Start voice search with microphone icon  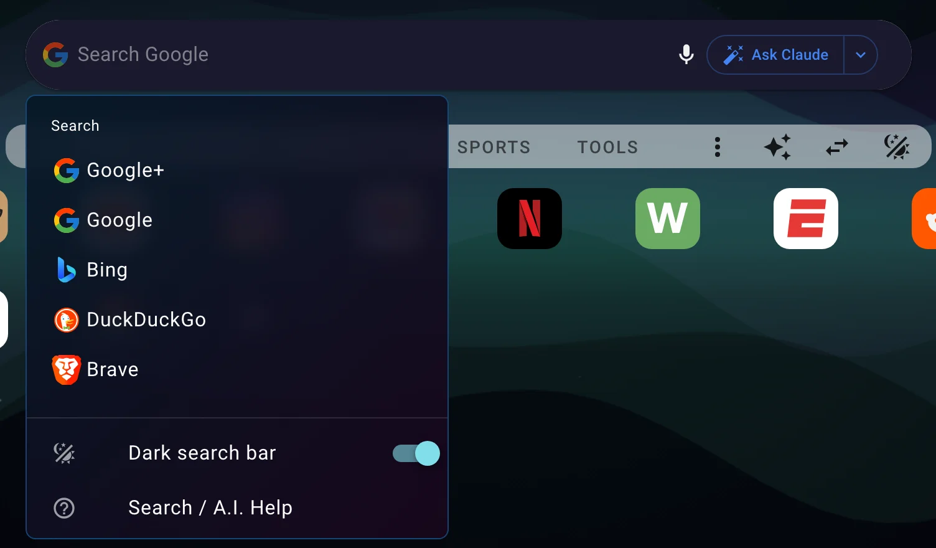[x=686, y=55]
